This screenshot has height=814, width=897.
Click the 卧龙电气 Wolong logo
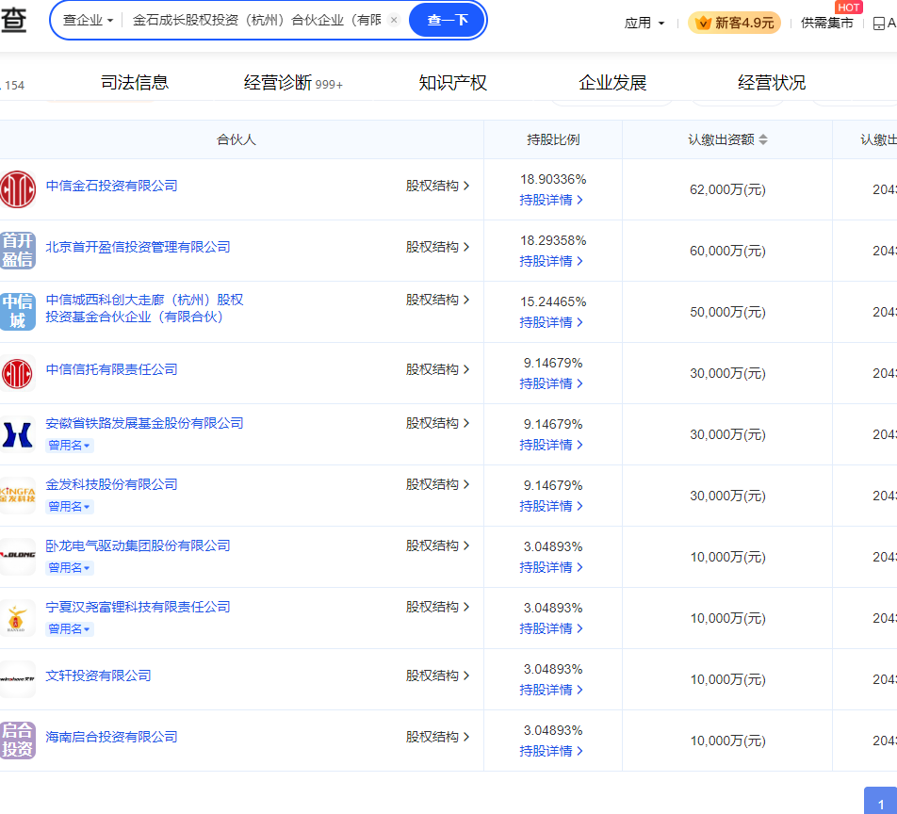tap(17, 557)
